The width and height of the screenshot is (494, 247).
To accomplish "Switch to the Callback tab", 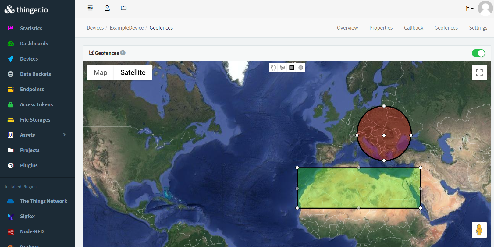I will pos(414,28).
